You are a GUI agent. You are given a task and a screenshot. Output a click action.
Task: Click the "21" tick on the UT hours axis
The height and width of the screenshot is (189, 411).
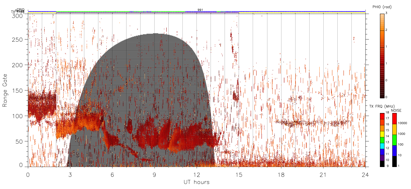(x=323, y=175)
